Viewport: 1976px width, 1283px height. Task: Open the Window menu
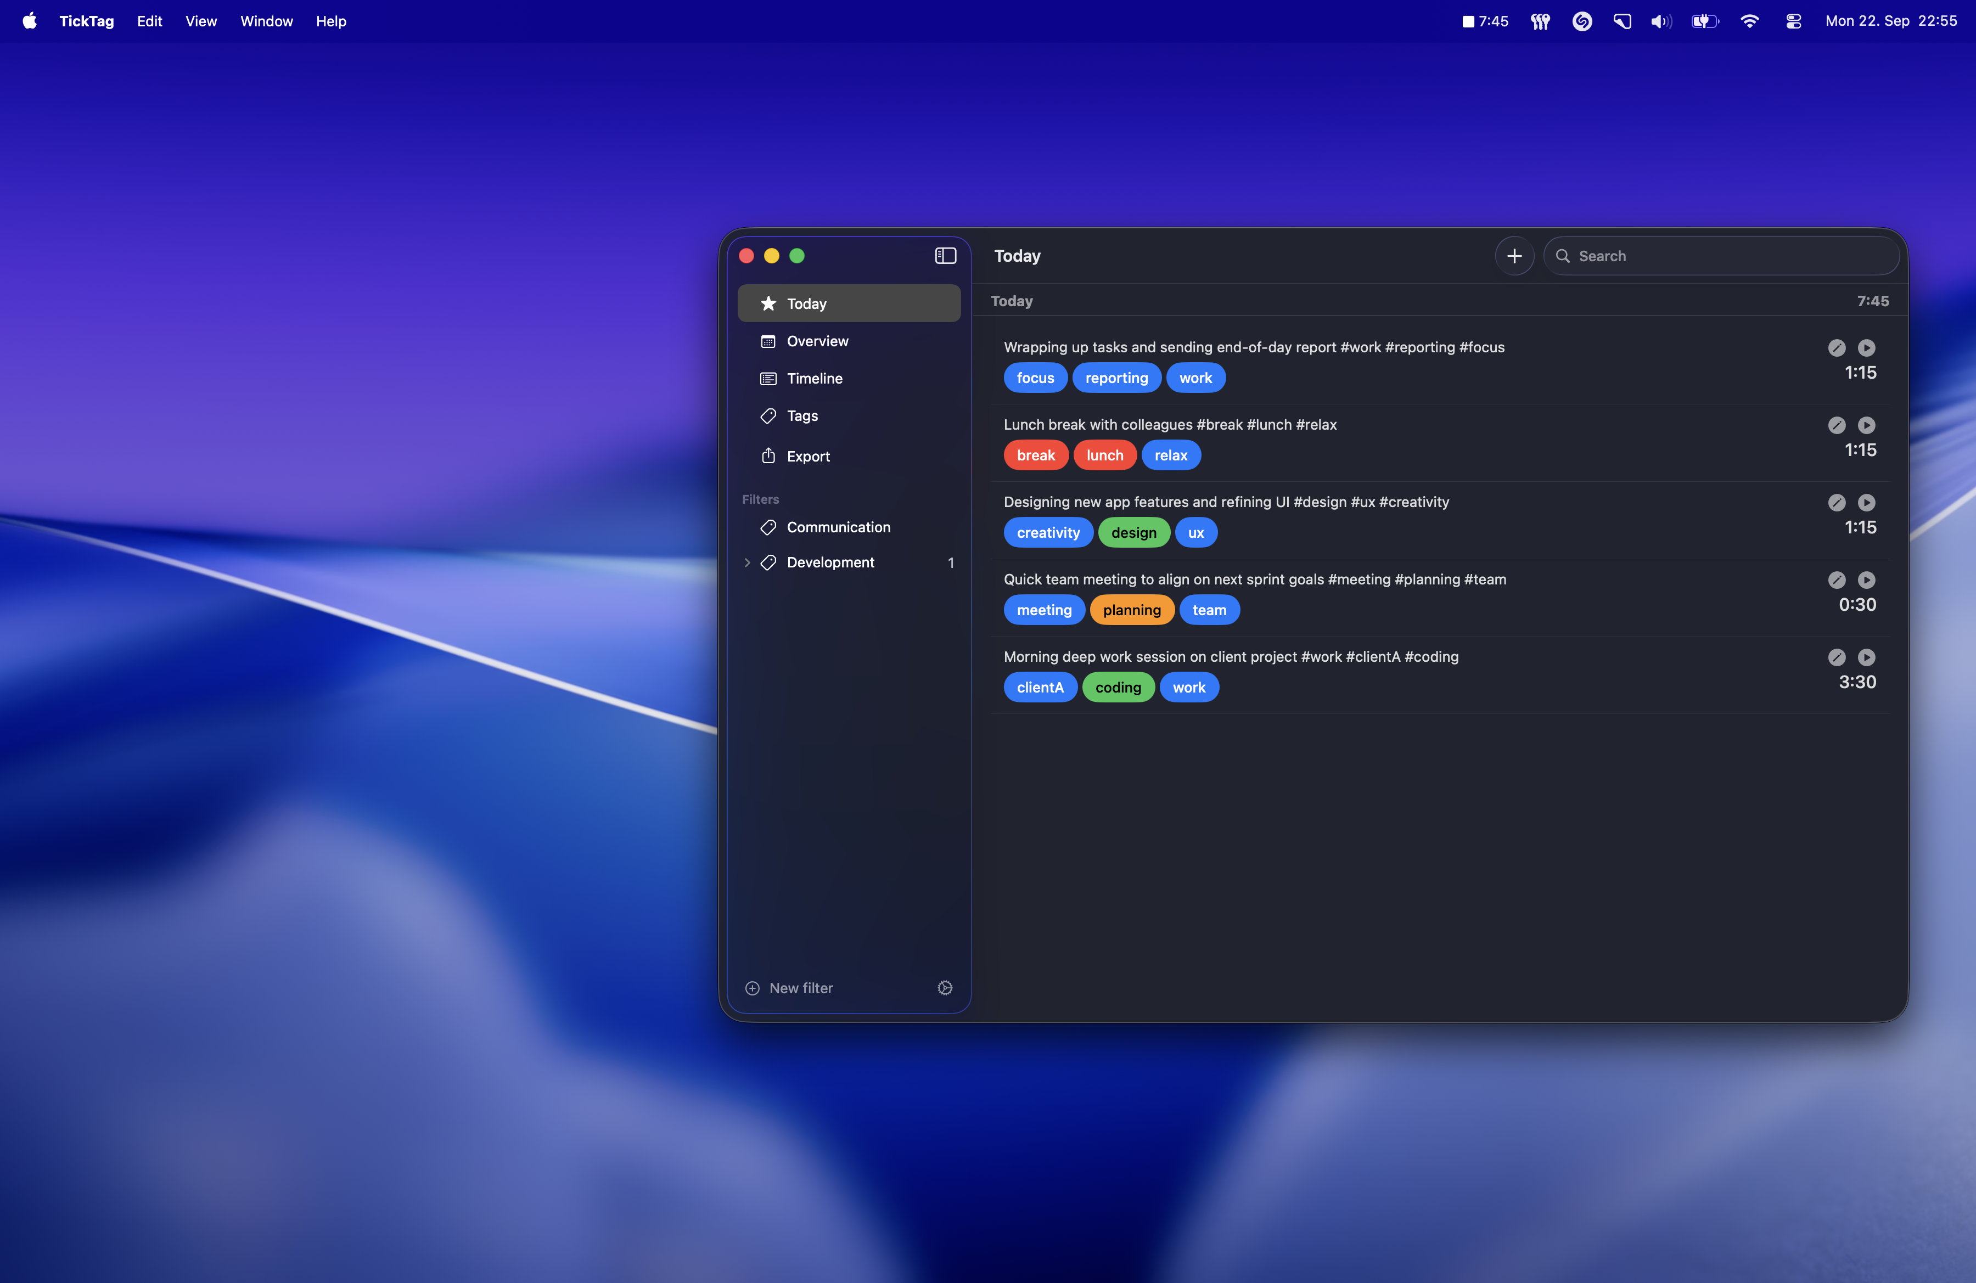(x=266, y=21)
